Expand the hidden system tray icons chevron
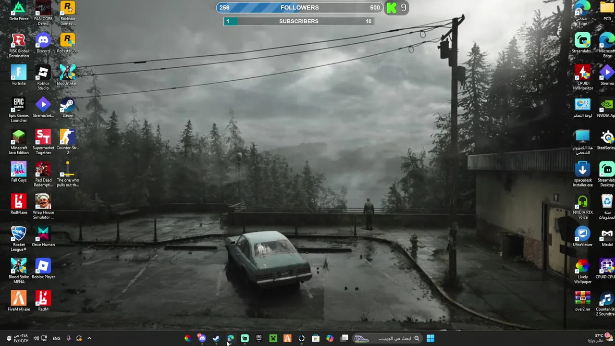This screenshot has width=615, height=346. (89, 338)
